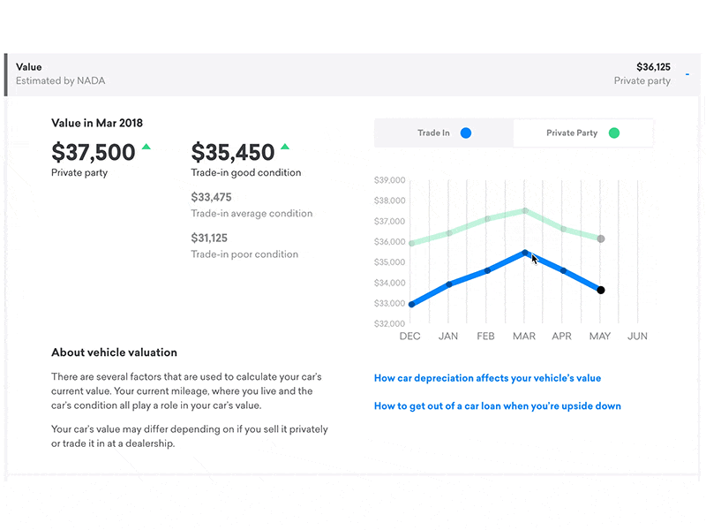Toggle the Private Party chart series

pyautogui.click(x=582, y=132)
